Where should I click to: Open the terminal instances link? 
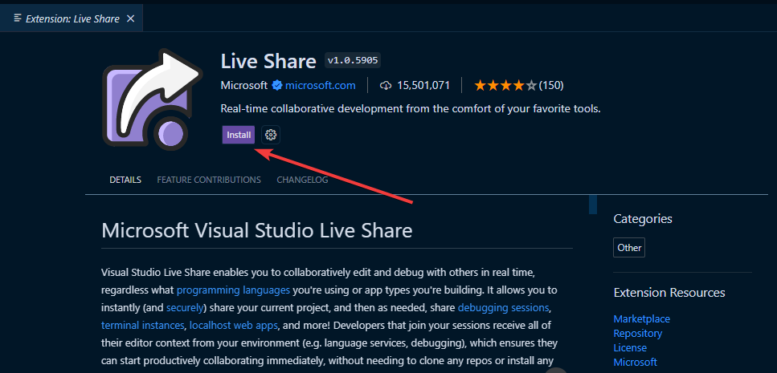click(x=143, y=326)
